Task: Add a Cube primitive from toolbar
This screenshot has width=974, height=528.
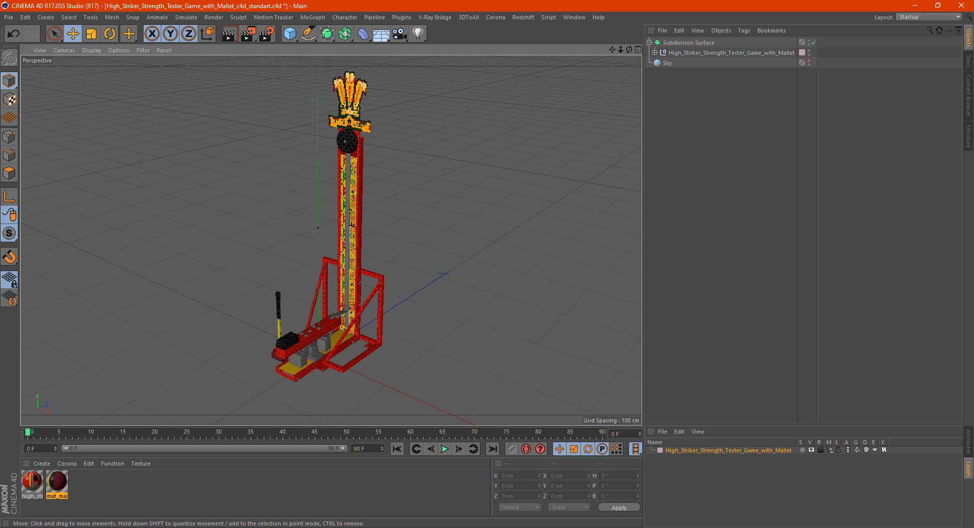Action: tap(290, 34)
